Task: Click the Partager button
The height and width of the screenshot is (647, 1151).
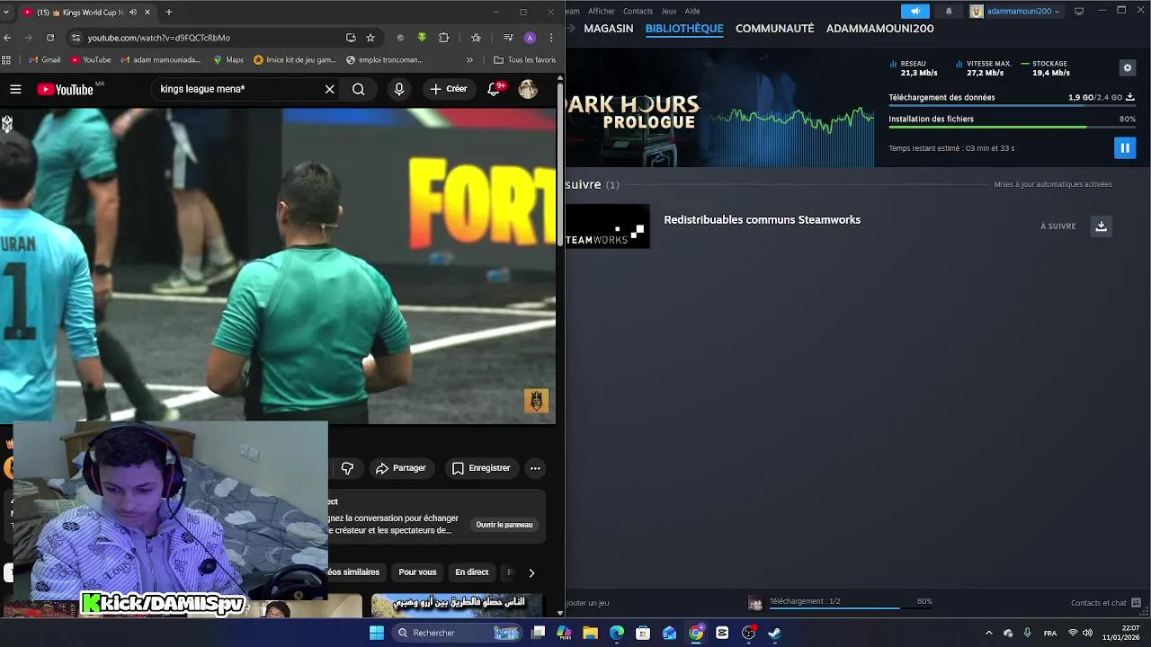Action: (x=401, y=468)
